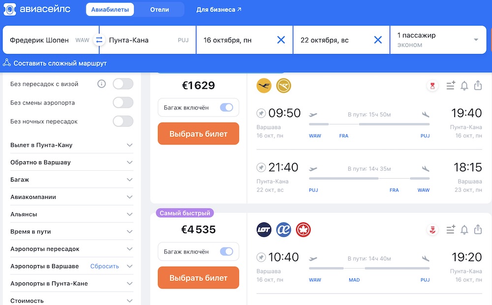This screenshot has height=305, width=492.
Task: Click "Выбрать билет" for the €1629 ticket
Action: (x=198, y=133)
